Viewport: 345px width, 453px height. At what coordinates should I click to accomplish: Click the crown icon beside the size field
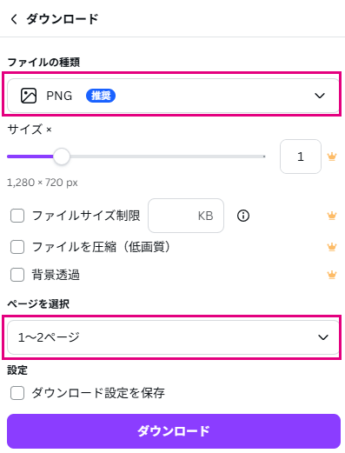[x=332, y=157]
